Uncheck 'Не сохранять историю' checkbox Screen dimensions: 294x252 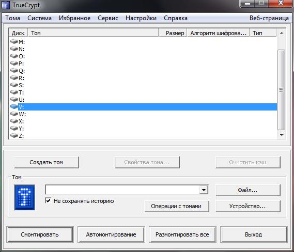coord(48,201)
